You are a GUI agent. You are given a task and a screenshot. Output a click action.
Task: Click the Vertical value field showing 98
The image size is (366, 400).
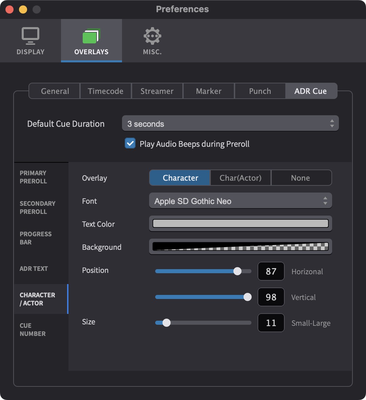pos(271,297)
